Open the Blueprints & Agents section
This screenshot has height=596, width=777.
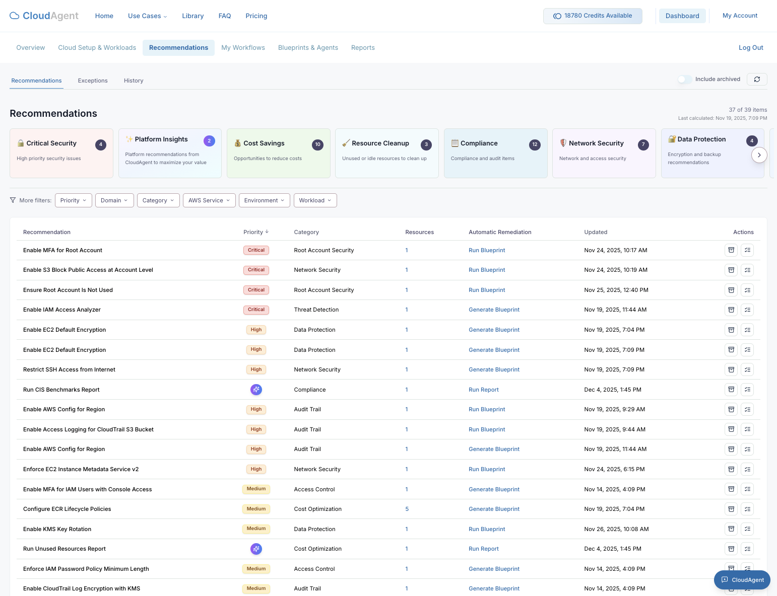(308, 47)
